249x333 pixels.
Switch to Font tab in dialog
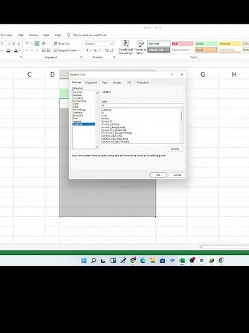[105, 83]
